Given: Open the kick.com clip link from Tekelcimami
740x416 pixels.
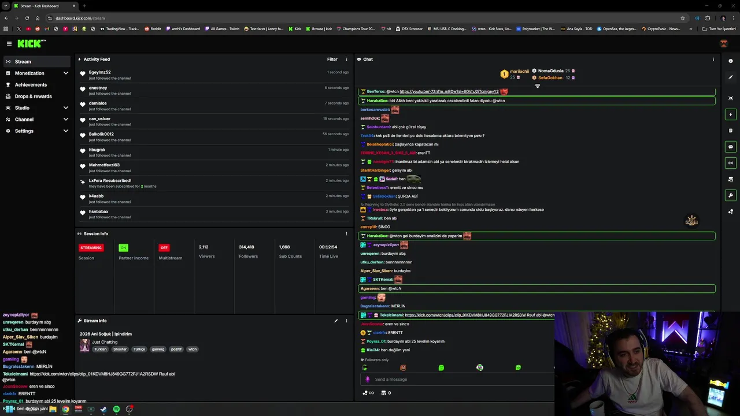Looking at the screenshot, I should [465, 315].
